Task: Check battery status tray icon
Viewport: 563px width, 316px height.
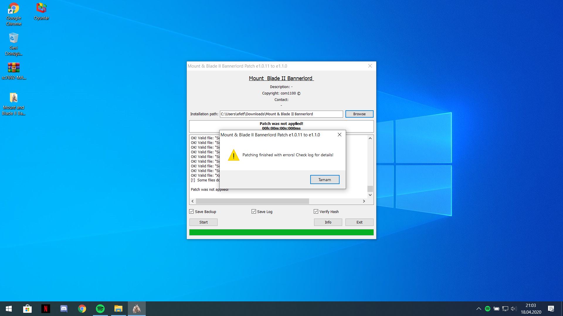Action: [x=496, y=309]
